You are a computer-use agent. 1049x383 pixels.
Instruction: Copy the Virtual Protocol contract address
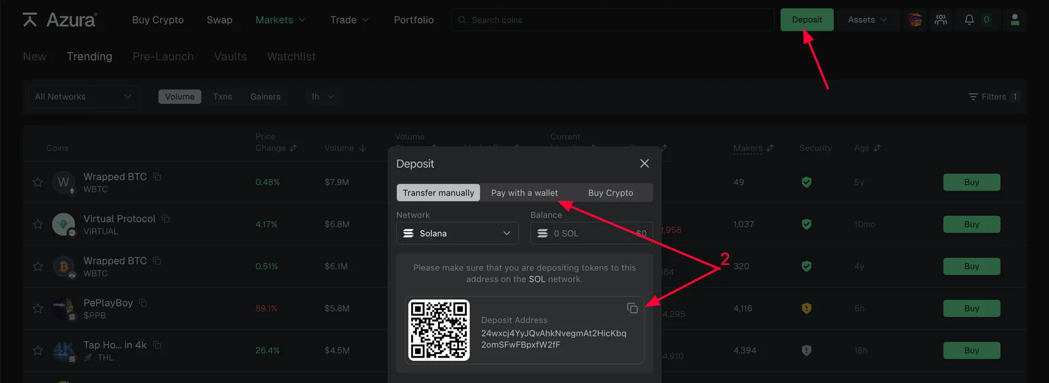point(166,219)
